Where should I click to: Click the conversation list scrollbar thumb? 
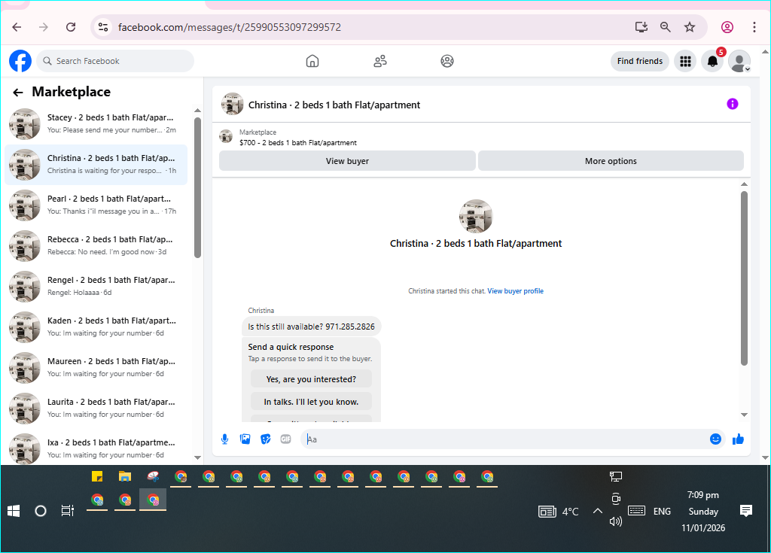point(198,187)
